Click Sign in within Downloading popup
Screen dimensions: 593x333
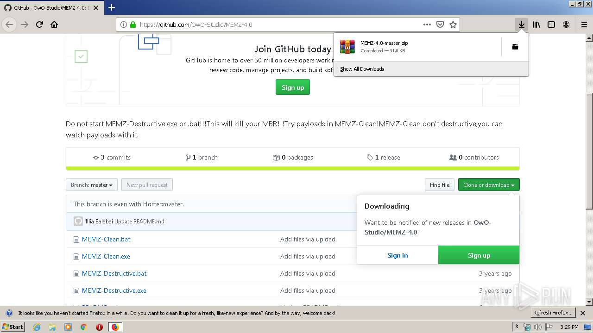pyautogui.click(x=397, y=255)
